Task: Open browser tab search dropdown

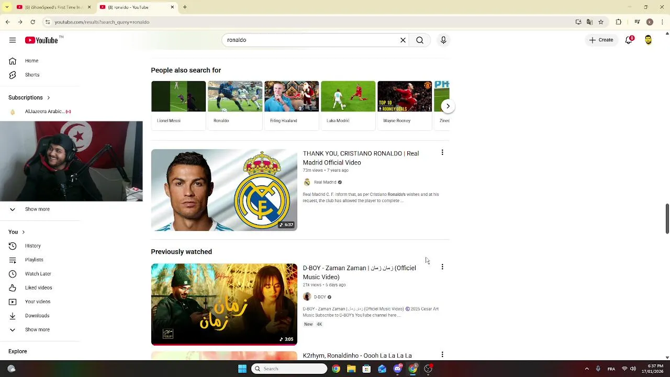Action: pos(7,7)
